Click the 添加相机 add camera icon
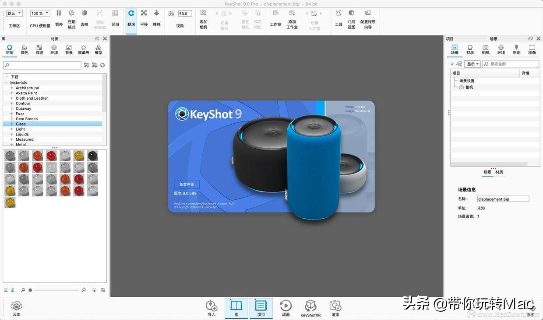The width and height of the screenshot is (543, 320). click(203, 13)
